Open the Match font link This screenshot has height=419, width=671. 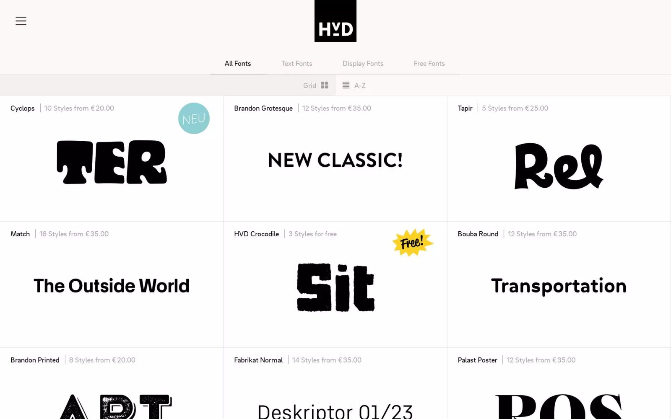coord(20,234)
